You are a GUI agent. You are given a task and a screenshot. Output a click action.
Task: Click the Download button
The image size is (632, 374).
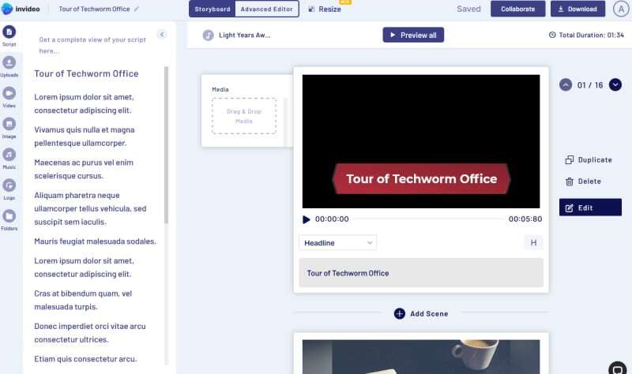click(x=578, y=9)
